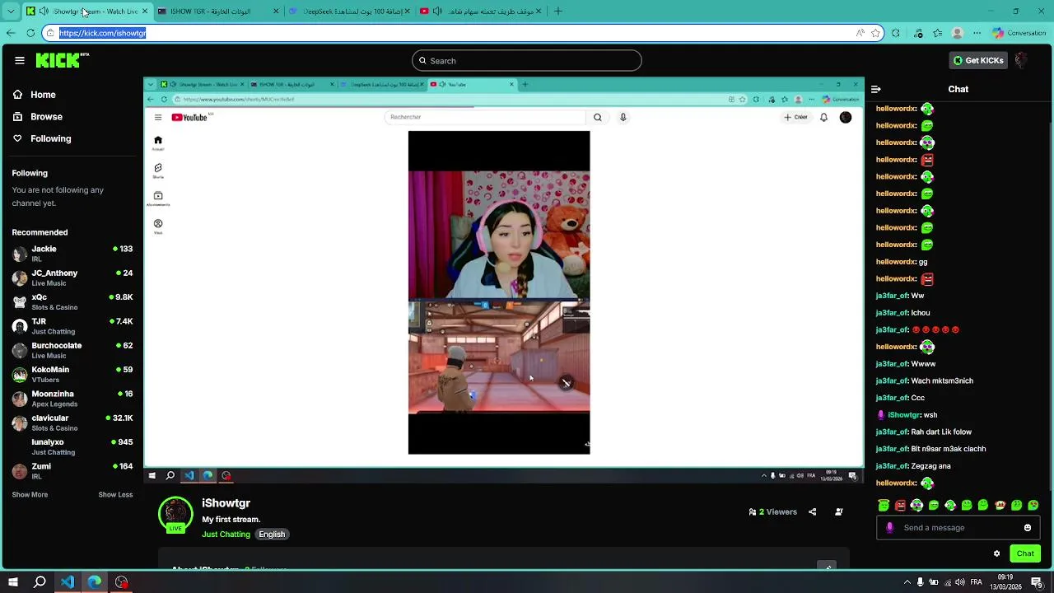Open Windows taskbar search
Image resolution: width=1054 pixels, height=593 pixels.
40,582
